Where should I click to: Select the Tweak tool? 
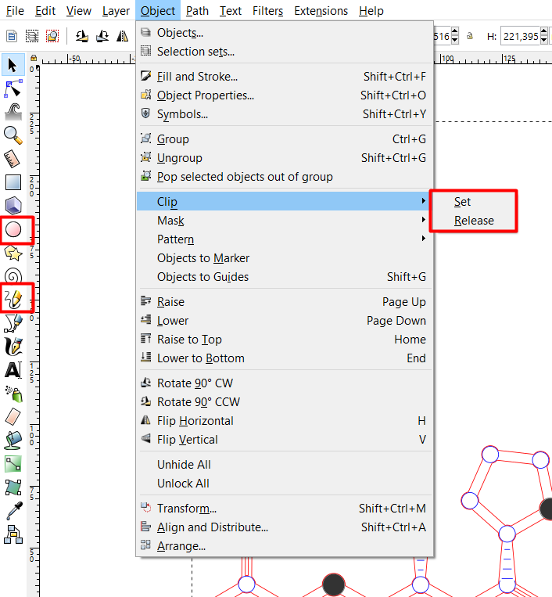(13, 112)
